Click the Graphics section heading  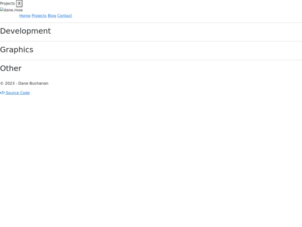pos(17,50)
